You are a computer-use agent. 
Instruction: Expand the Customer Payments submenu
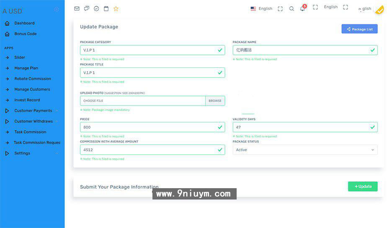click(x=33, y=111)
